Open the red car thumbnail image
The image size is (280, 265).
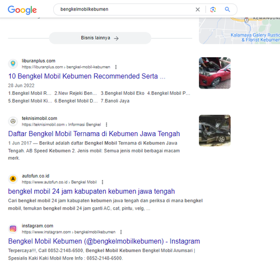click(x=214, y=73)
